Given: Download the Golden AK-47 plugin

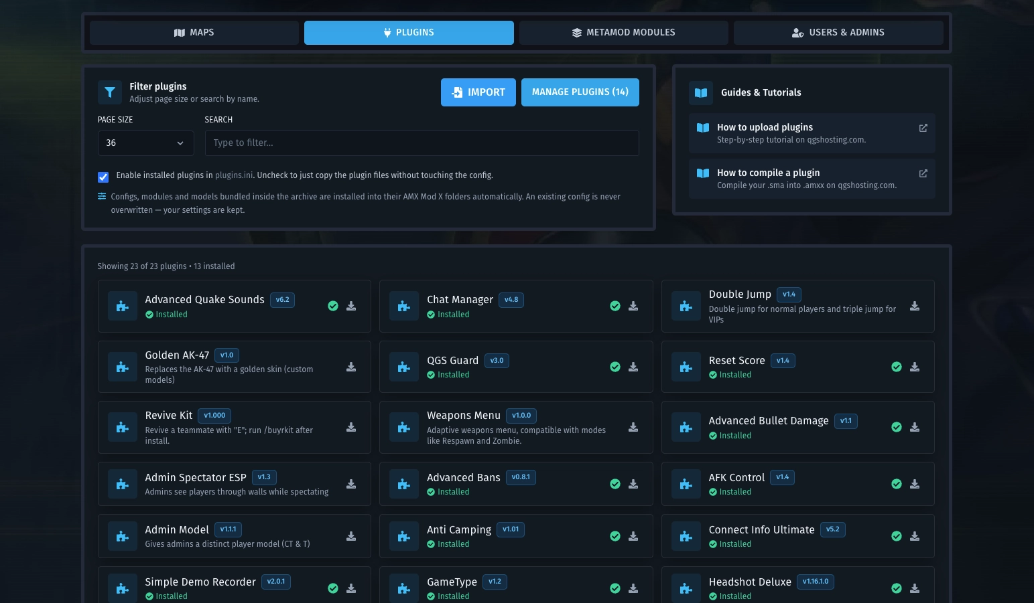Looking at the screenshot, I should click(x=351, y=367).
